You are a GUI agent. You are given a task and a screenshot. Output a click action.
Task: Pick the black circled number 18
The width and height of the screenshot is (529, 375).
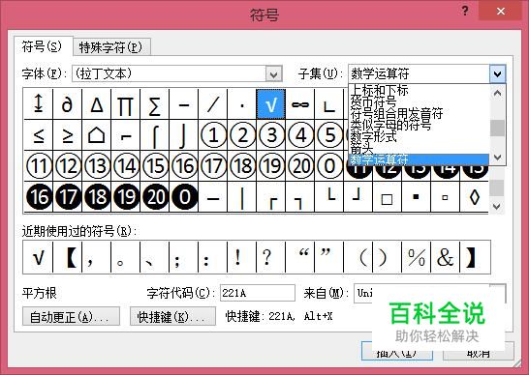pos(97,197)
